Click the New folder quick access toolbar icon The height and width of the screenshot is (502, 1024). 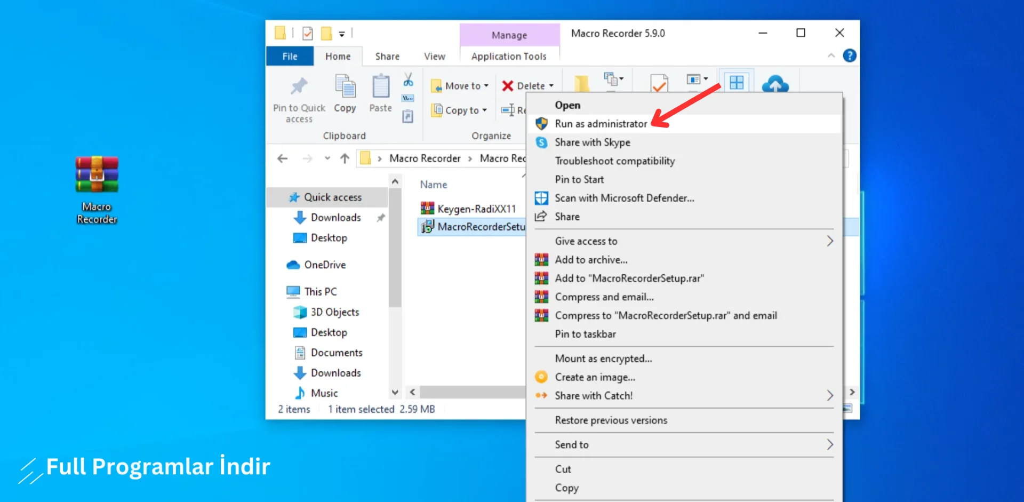[x=326, y=34]
